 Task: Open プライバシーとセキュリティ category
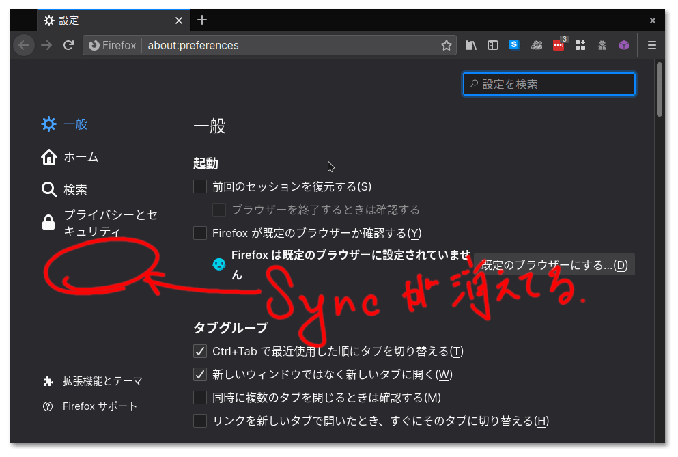[x=100, y=223]
